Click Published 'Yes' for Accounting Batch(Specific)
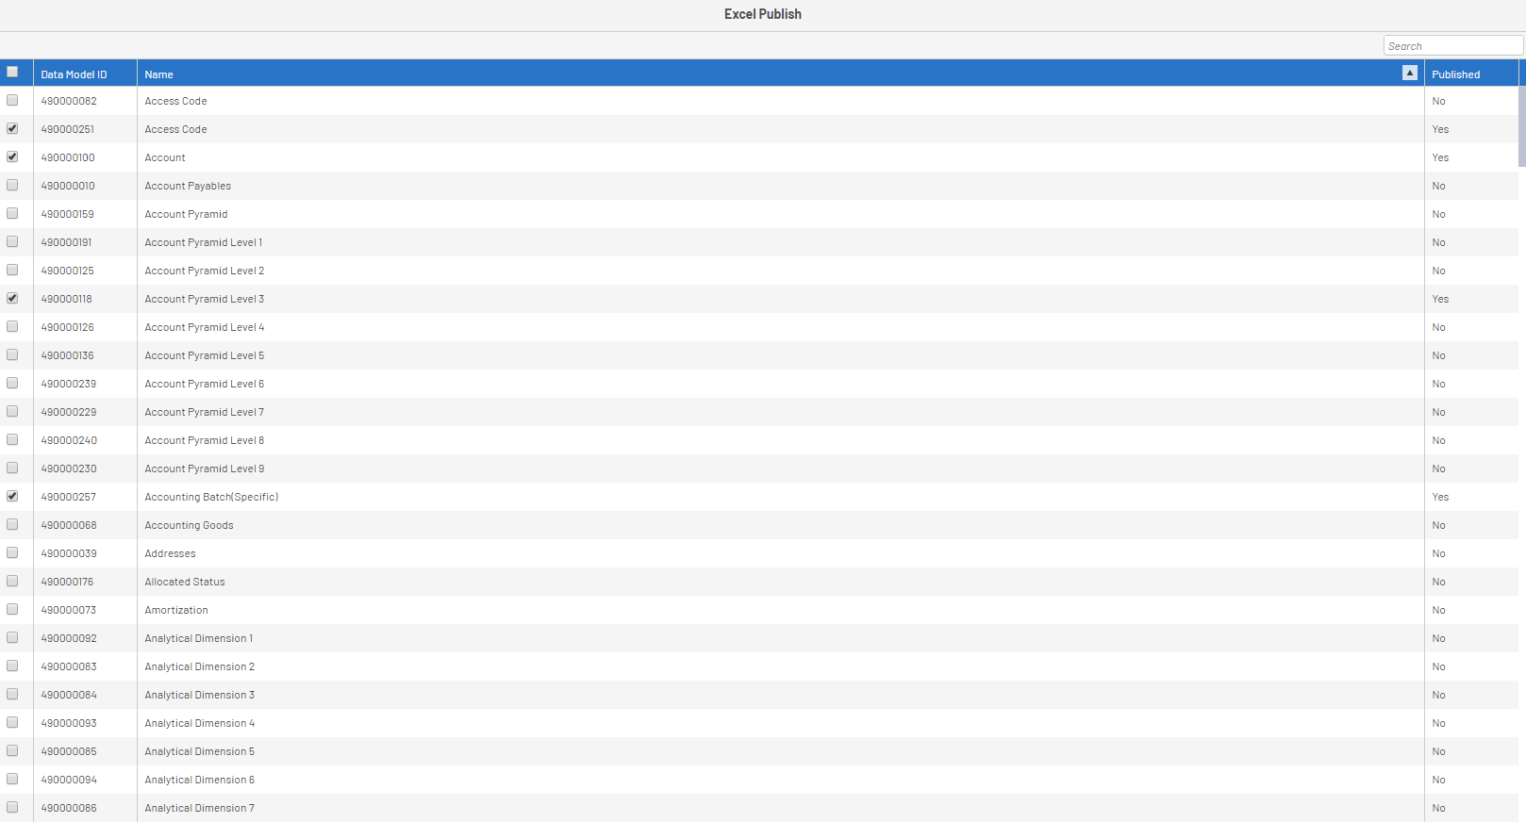Viewport: 1526px width, 822px height. (x=1440, y=497)
